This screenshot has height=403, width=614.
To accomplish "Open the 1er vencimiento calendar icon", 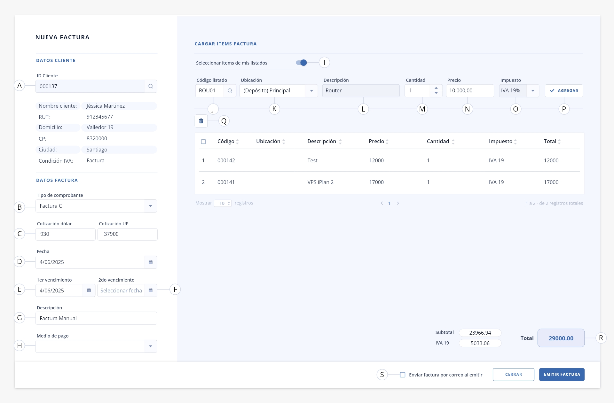I will (89, 290).
